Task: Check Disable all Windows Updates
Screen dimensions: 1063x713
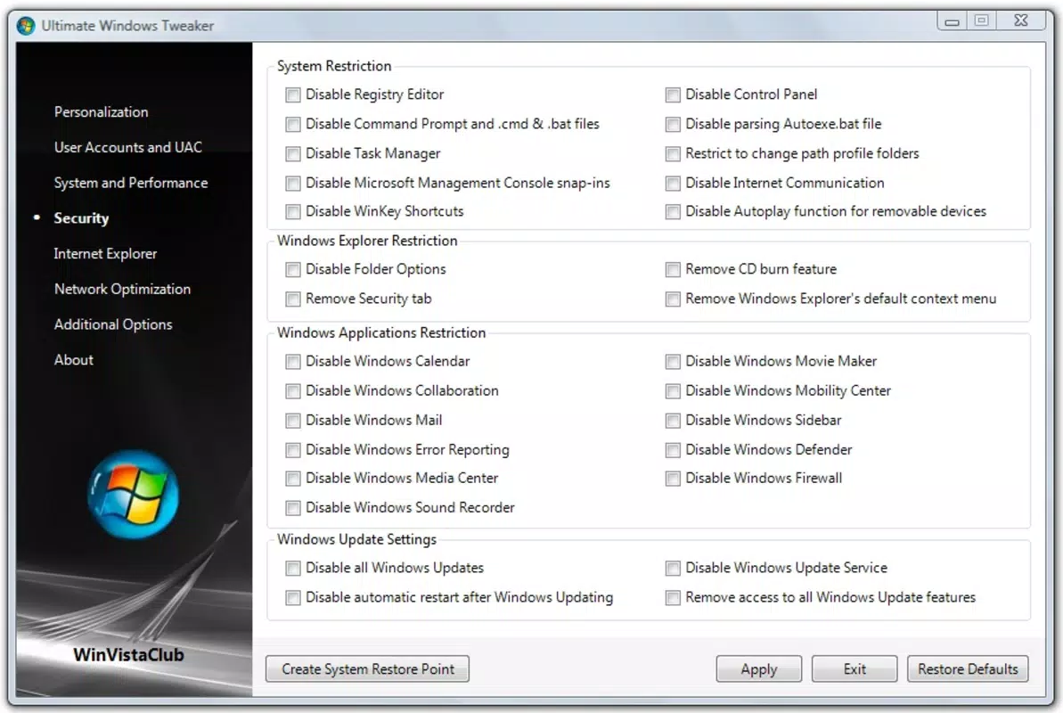Action: click(x=293, y=568)
